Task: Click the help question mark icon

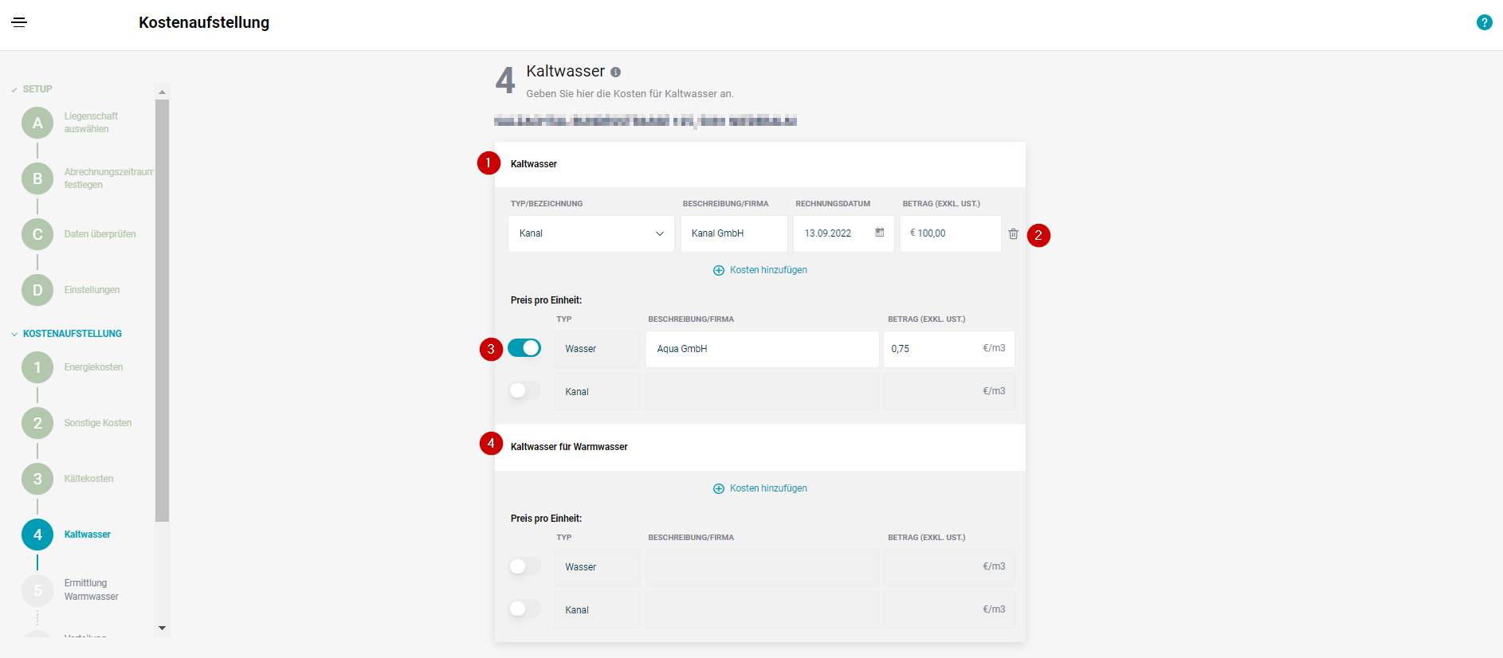Action: tap(1484, 22)
